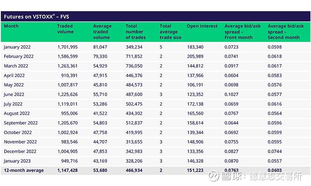311x186 pixels.
Task: Select the "September 2022" row label
Action: (x=21, y=123)
